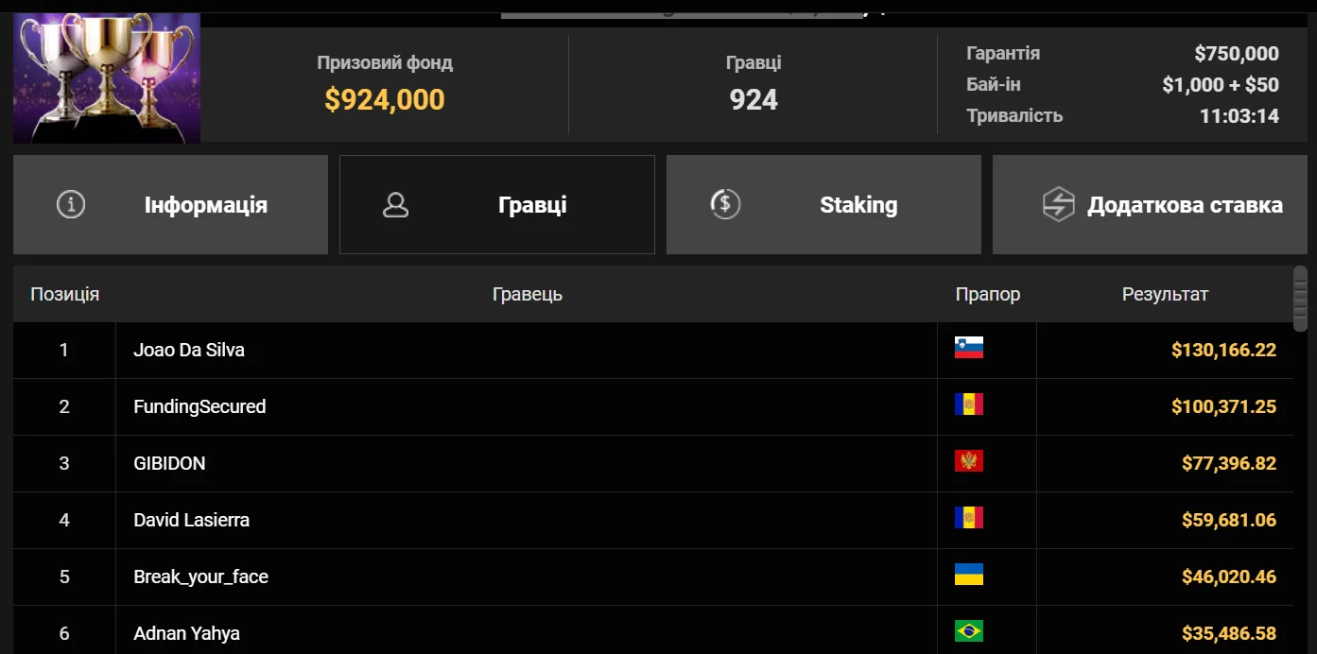
Task: Click Joao Da Silva's country flag
Action: (969, 348)
